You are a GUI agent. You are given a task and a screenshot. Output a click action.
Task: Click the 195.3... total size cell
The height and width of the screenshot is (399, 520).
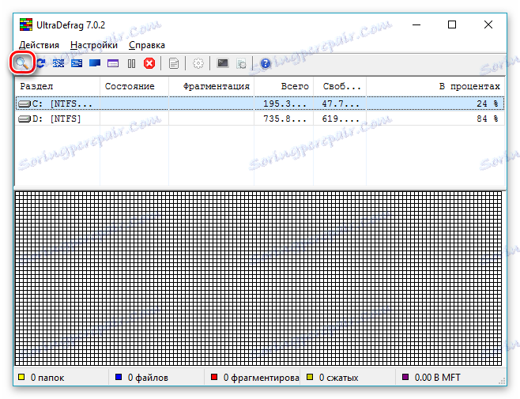pos(284,104)
